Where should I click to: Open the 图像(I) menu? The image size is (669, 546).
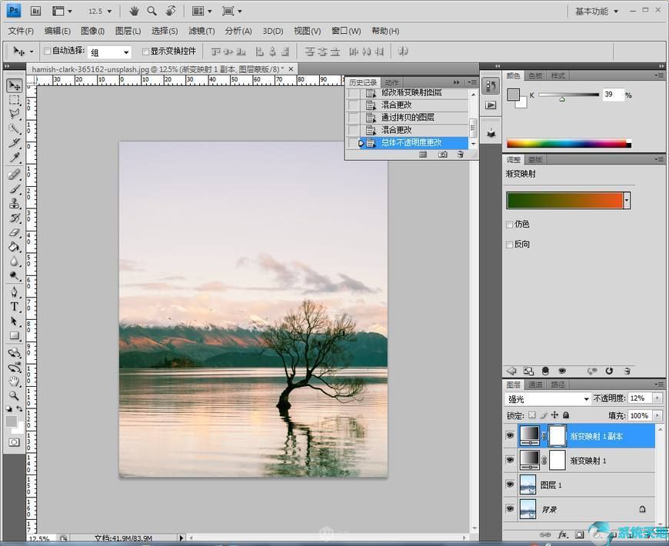pyautogui.click(x=92, y=31)
